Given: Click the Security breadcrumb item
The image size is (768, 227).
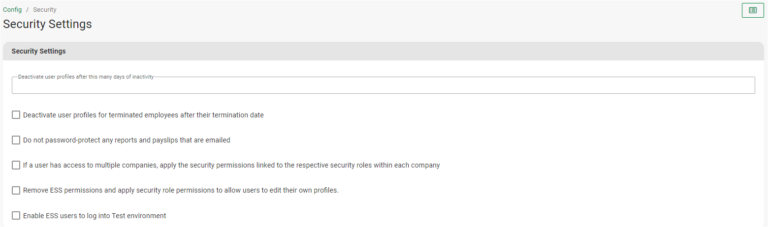Looking at the screenshot, I should pyautogui.click(x=45, y=10).
